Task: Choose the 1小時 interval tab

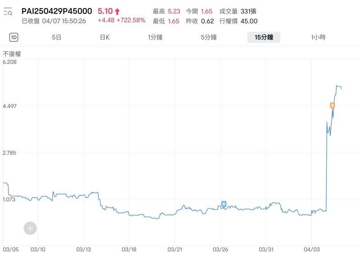Action: click(x=318, y=37)
